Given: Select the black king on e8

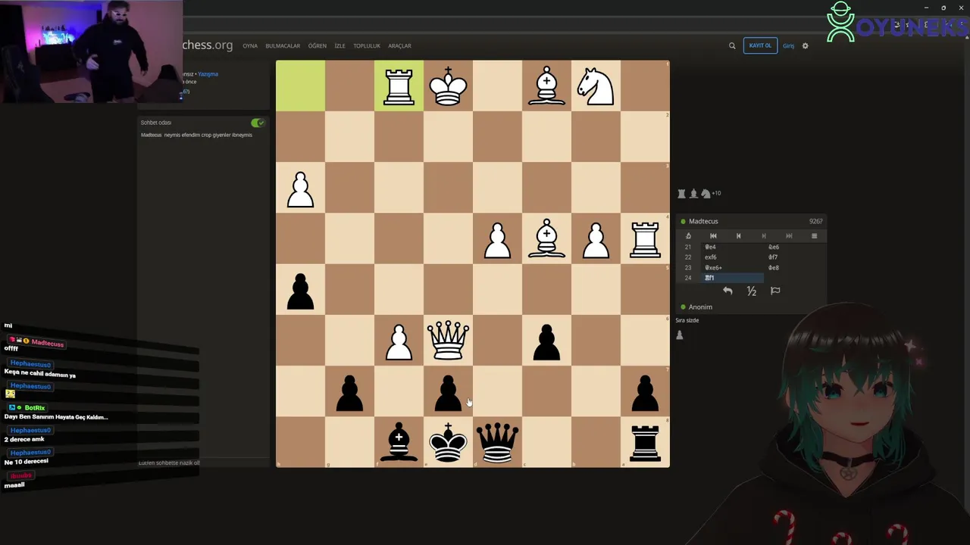Looking at the screenshot, I should (x=448, y=441).
